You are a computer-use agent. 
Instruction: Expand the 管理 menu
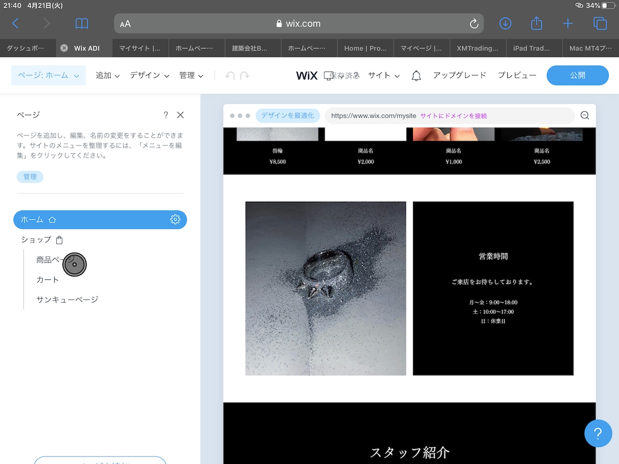(191, 76)
